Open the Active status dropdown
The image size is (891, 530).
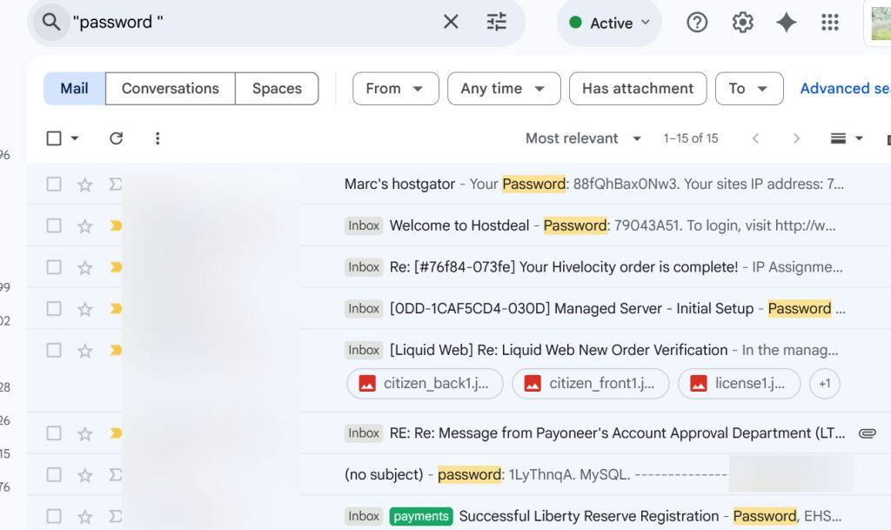pos(609,23)
